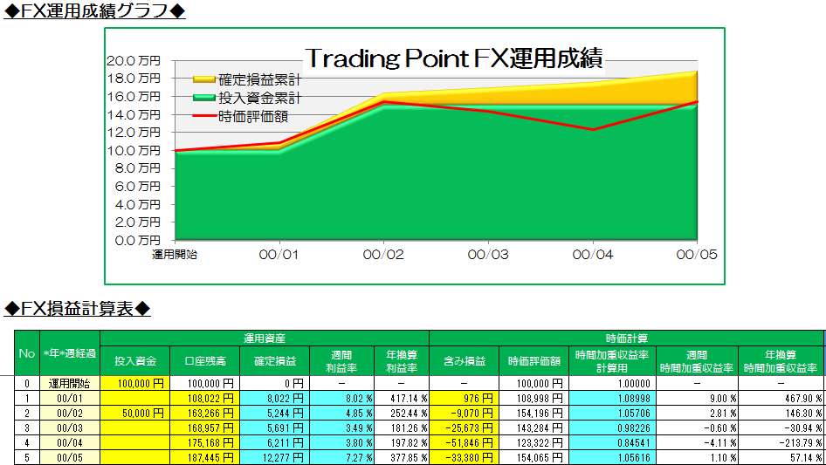The height and width of the screenshot is (465, 826).
Task: Select the 年換算利益率 column header
Action: point(402,360)
